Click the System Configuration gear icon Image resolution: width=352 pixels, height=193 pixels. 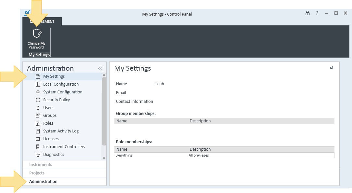click(x=38, y=92)
